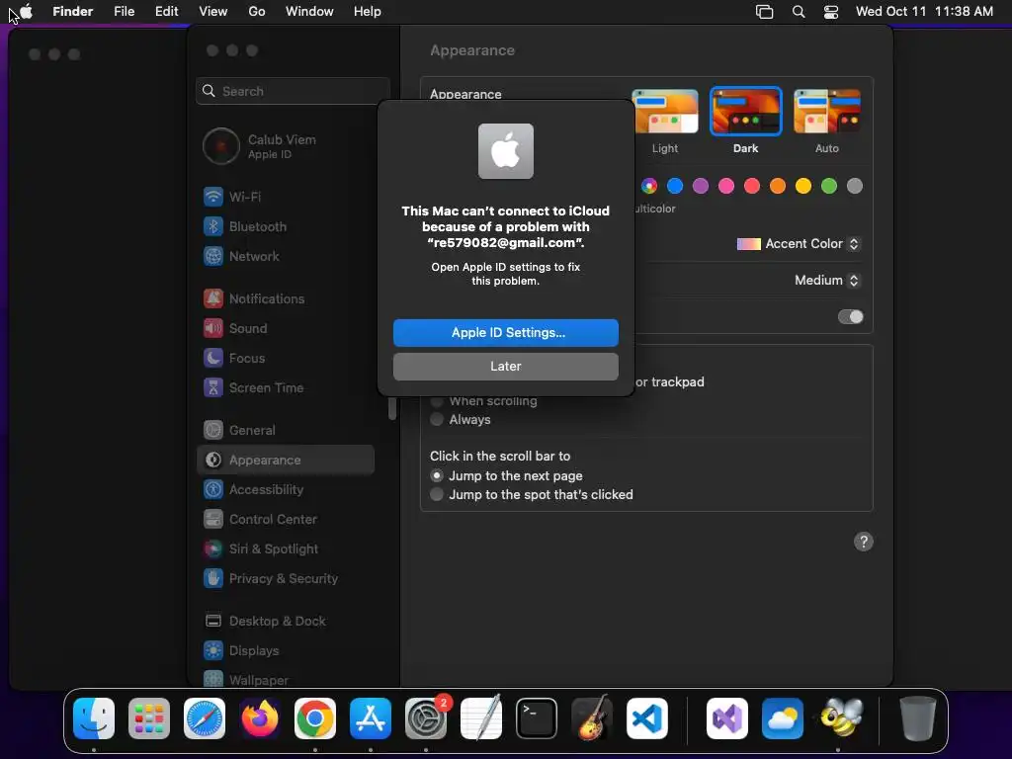Open the Finder menu
Screen dimensions: 1012x759
[x=73, y=12]
